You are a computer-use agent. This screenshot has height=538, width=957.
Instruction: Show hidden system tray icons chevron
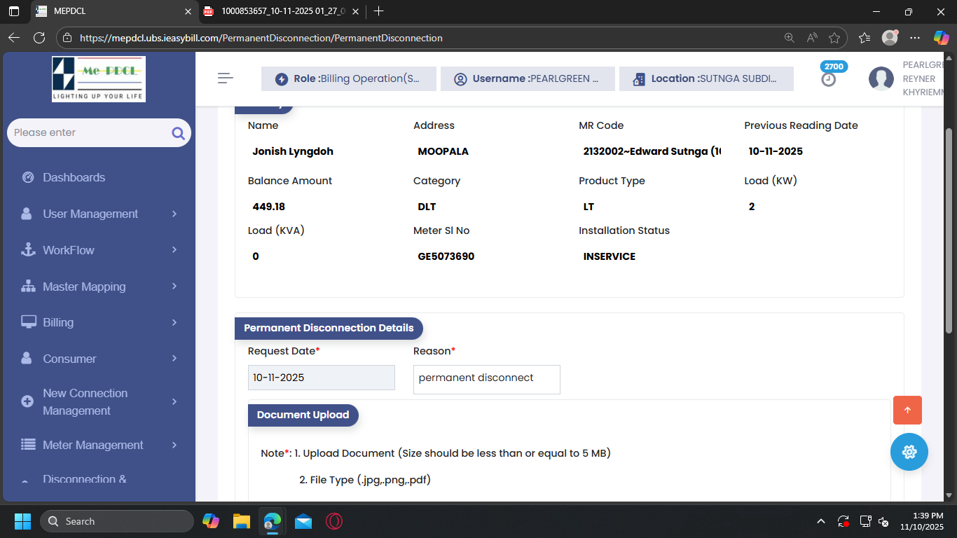coord(821,521)
